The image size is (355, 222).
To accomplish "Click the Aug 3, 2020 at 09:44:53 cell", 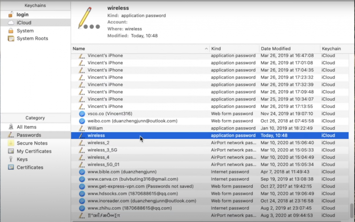I will [x=287, y=215].
